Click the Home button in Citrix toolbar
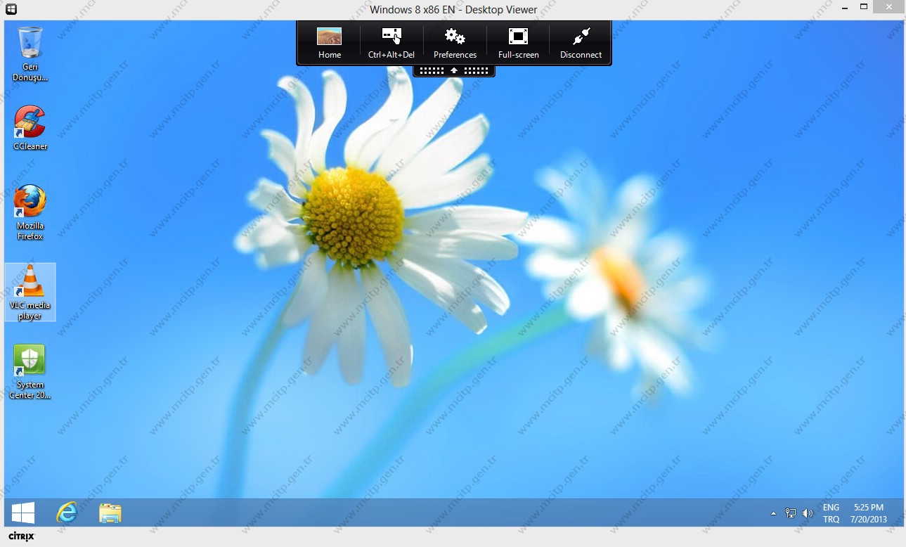This screenshot has width=906, height=547. [x=329, y=43]
